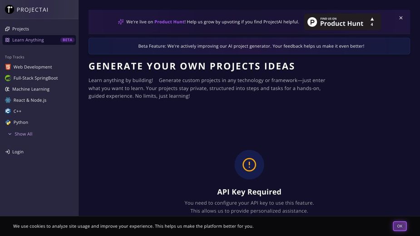Follow the Product Hunt text link
This screenshot has width=420, height=236.
click(x=169, y=22)
